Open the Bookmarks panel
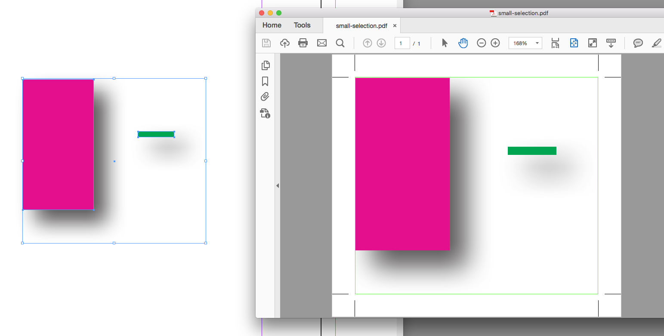Screen dimensions: 664x336 coord(265,81)
